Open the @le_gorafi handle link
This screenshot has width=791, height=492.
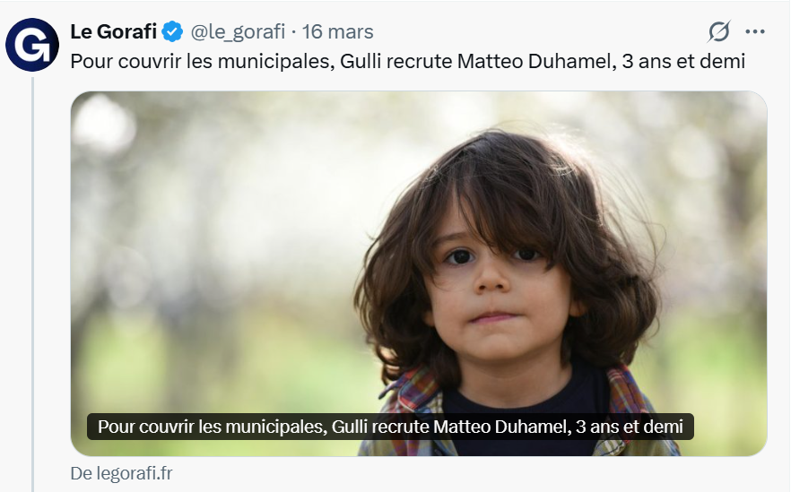pos(238,32)
